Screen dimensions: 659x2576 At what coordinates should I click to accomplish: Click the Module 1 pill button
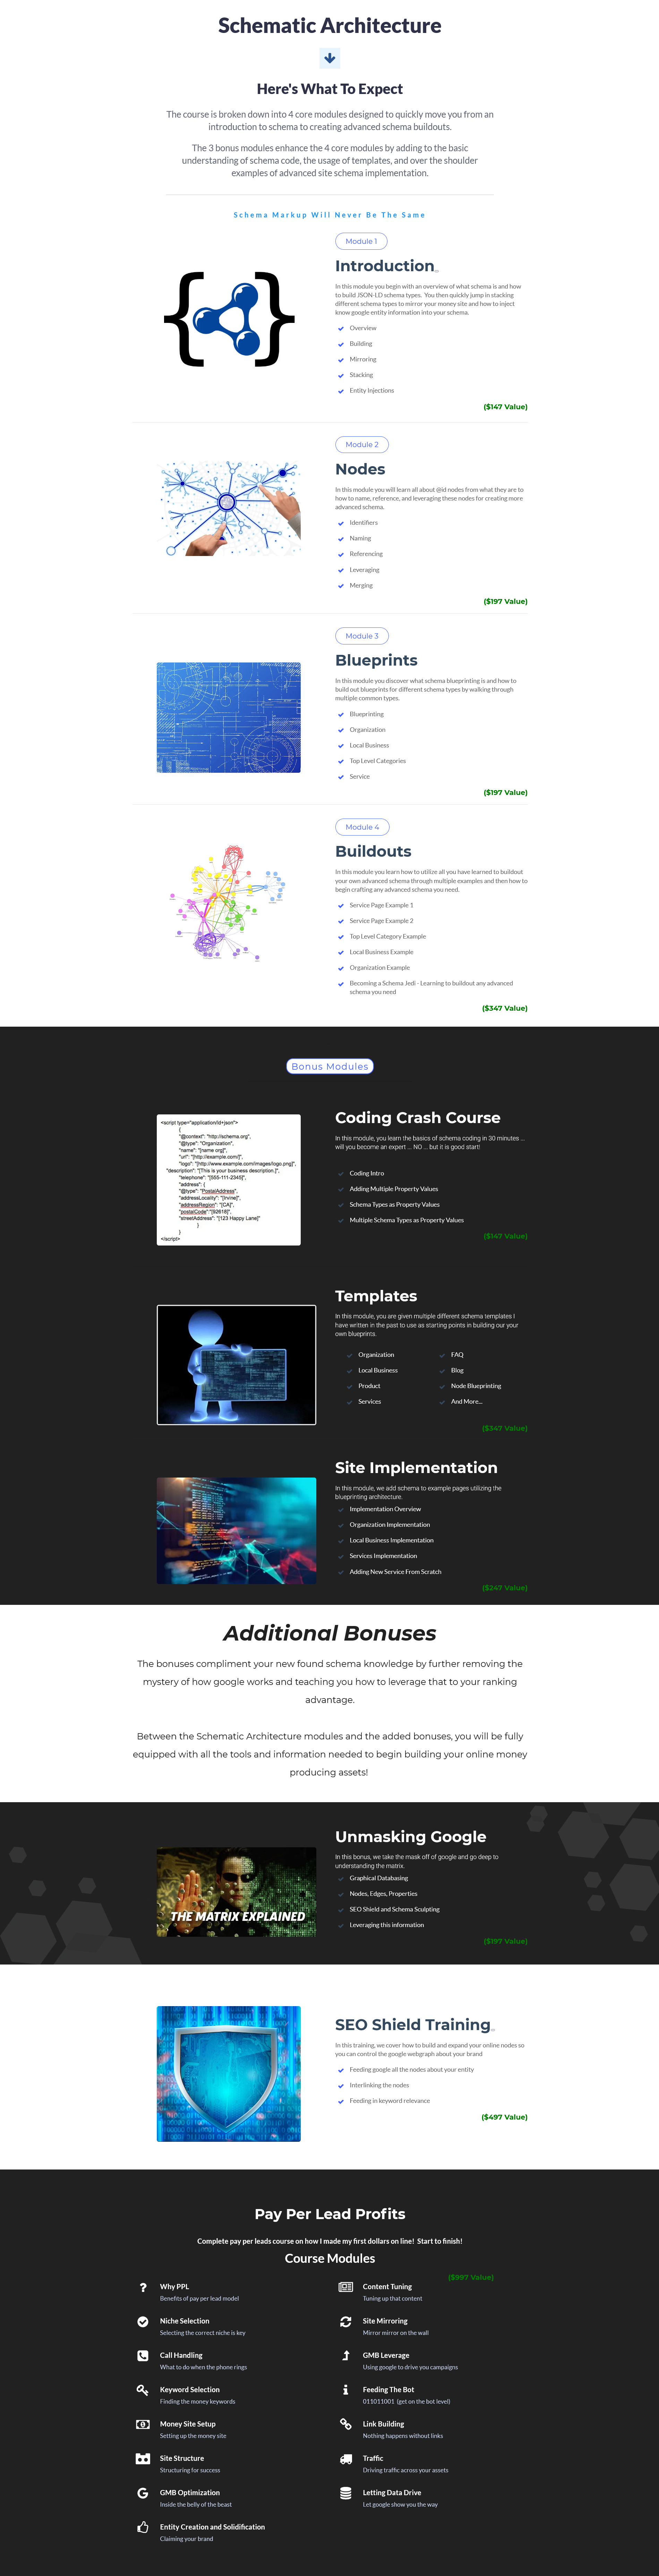pos(361,241)
